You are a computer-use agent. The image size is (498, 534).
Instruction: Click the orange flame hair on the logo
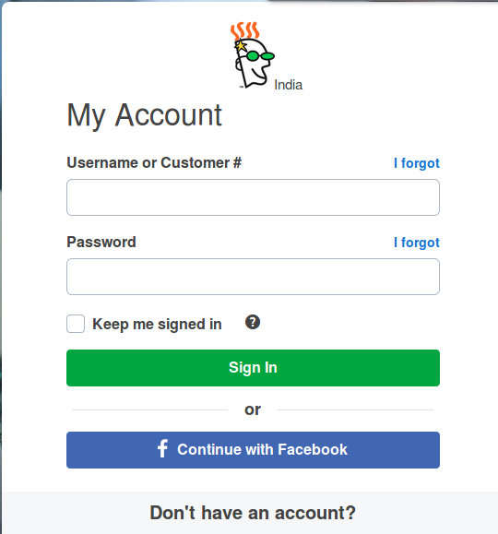(245, 30)
